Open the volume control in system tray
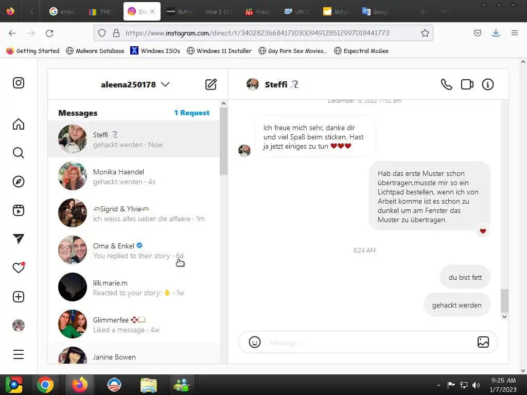This screenshot has height=395, width=527. pos(476,385)
